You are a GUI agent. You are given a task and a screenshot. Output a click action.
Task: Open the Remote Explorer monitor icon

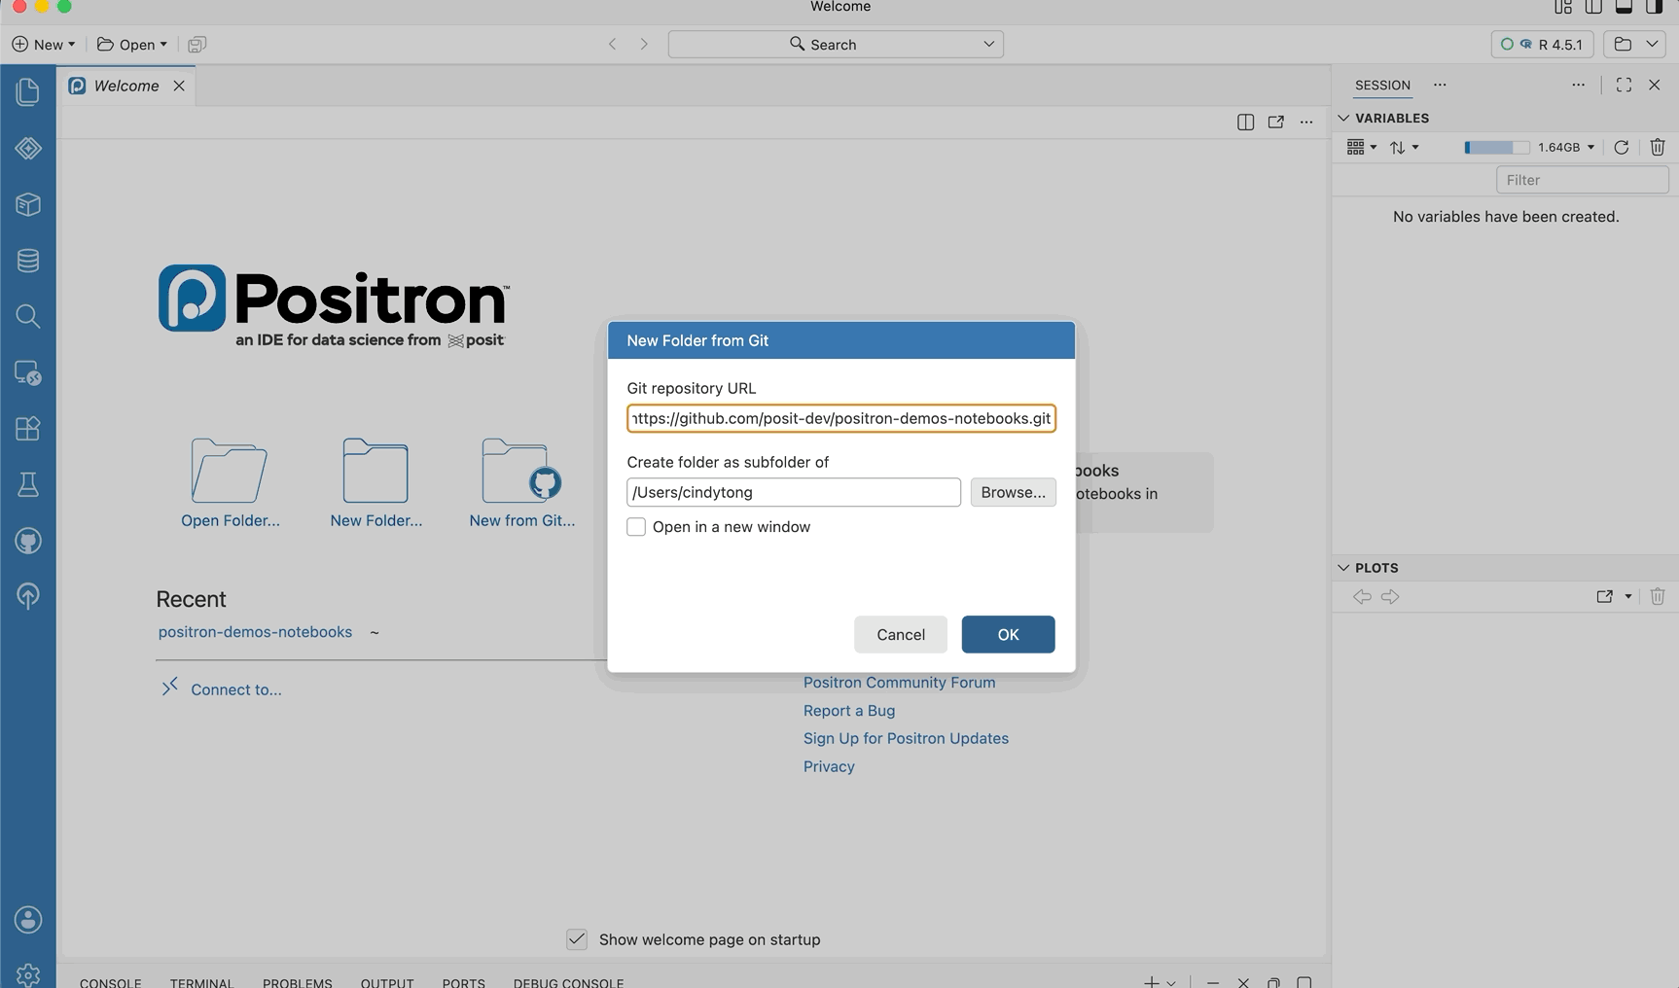tap(28, 372)
